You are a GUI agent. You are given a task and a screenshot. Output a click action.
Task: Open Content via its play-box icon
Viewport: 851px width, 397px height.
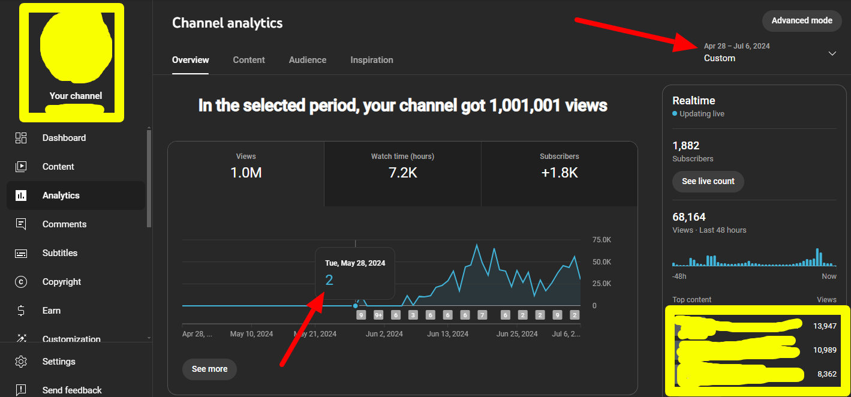pos(21,167)
